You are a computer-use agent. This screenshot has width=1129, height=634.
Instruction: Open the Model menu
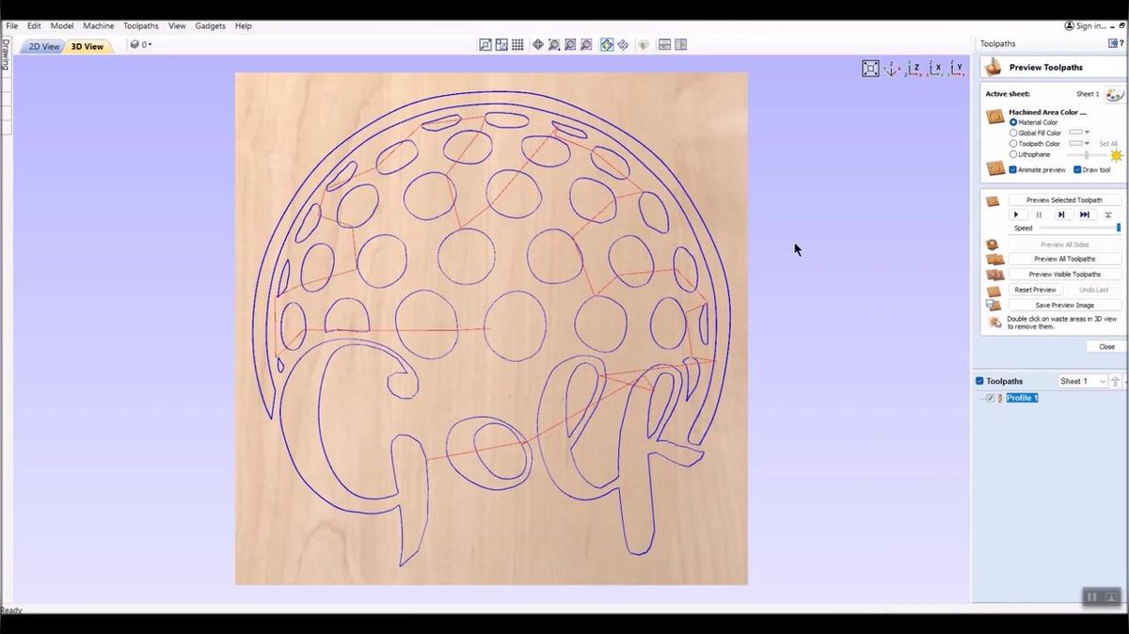point(62,26)
